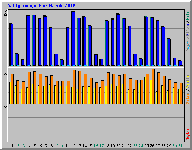Click weekend day label 3

tap(24, 146)
